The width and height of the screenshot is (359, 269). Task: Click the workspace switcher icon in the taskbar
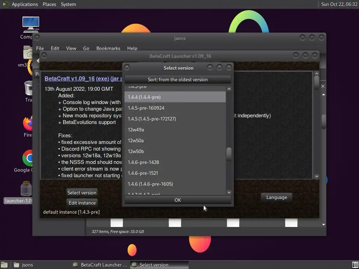pos(355,265)
